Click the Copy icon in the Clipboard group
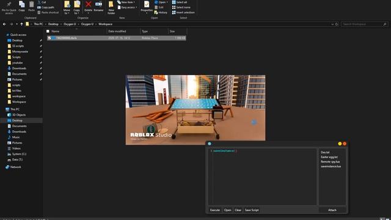 pyautogui.click(x=22, y=4)
